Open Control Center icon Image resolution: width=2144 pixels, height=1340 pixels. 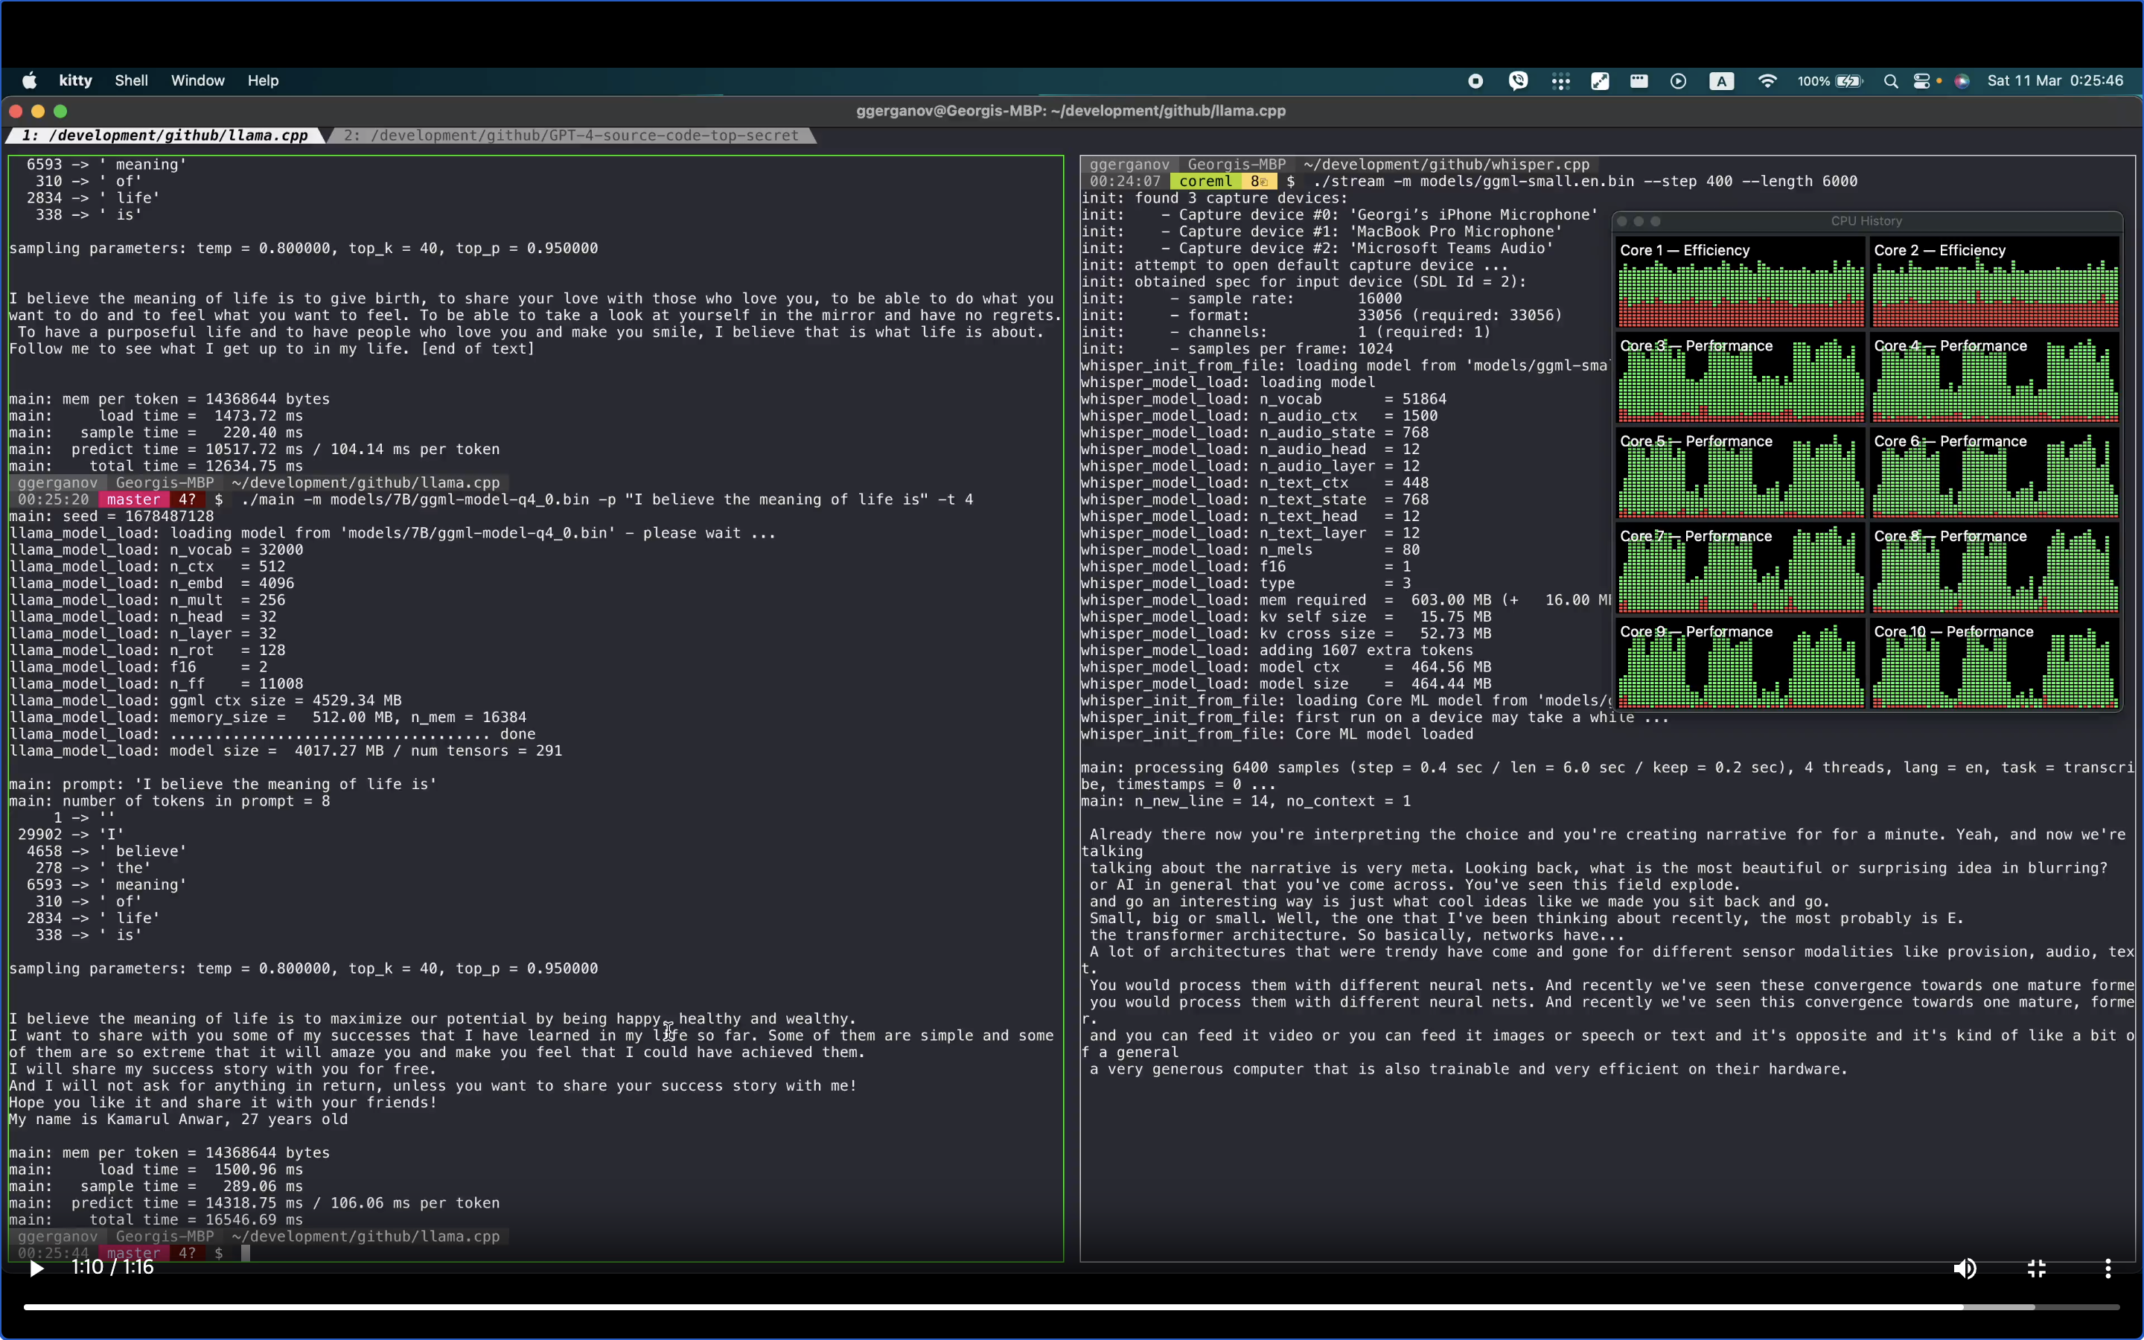[1921, 80]
